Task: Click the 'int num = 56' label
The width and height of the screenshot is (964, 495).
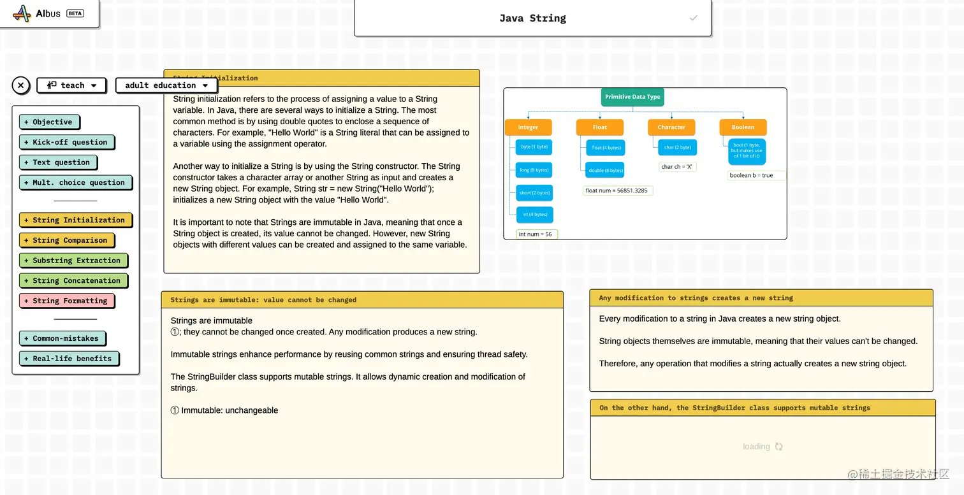Action: [x=537, y=234]
